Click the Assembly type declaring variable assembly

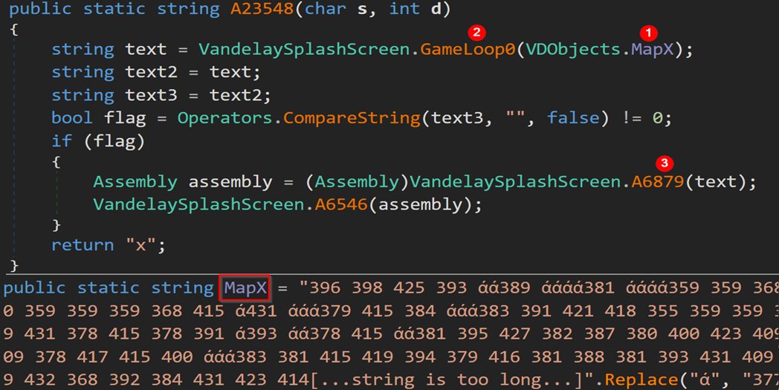[135, 181]
